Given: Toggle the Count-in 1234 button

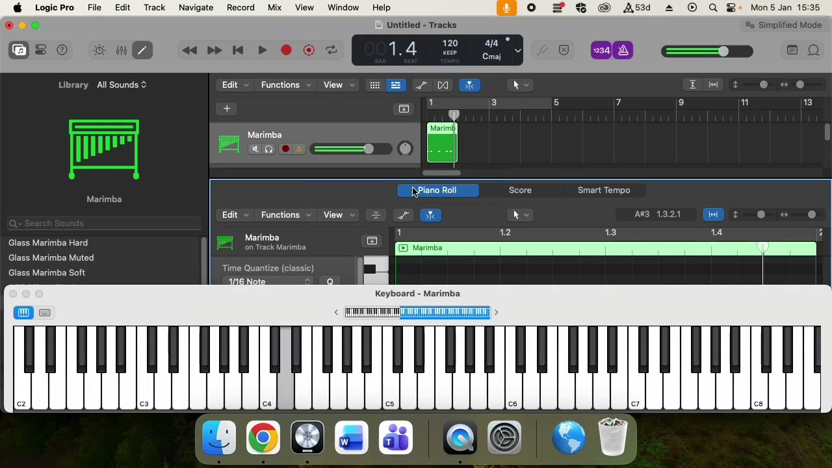Looking at the screenshot, I should 601,50.
